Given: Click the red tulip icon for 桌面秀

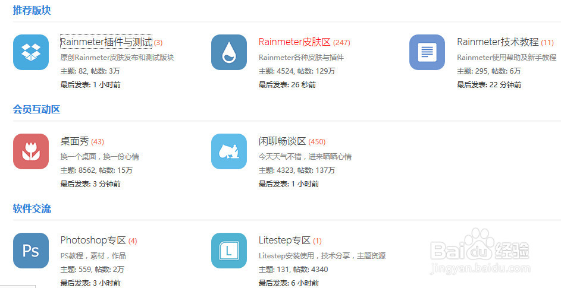Looking at the screenshot, I should pos(31,151).
